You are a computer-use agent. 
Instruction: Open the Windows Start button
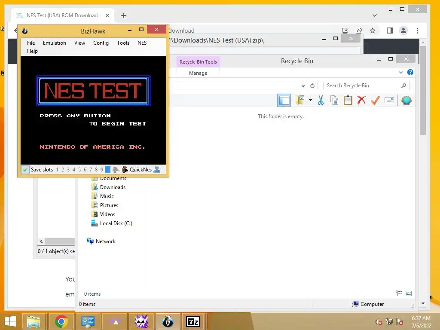pos(10,321)
